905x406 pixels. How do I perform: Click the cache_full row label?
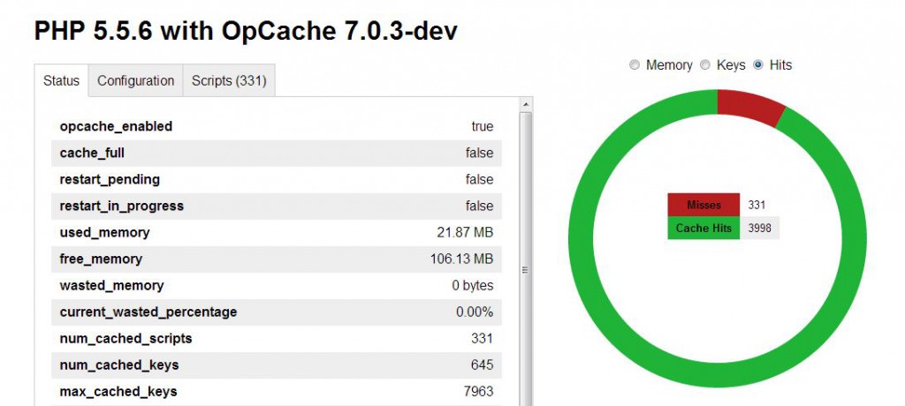[x=92, y=153]
